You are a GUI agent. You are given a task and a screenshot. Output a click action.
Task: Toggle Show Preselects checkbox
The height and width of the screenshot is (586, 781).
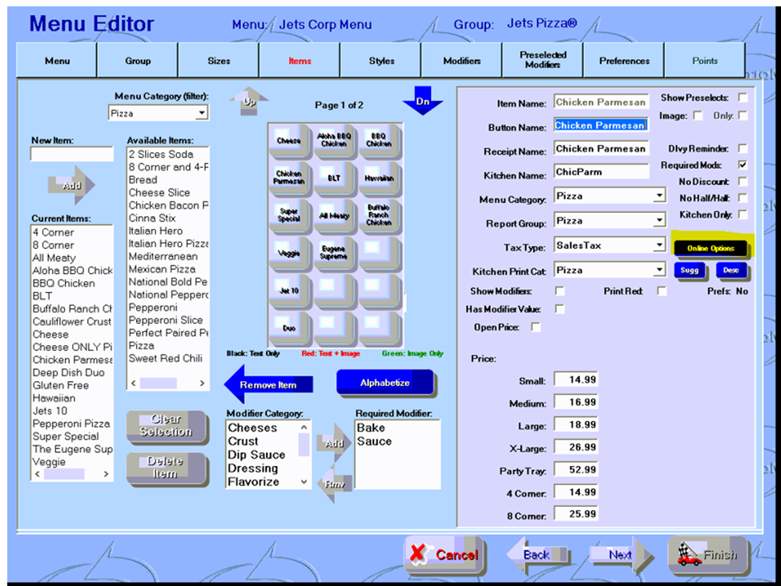742,98
